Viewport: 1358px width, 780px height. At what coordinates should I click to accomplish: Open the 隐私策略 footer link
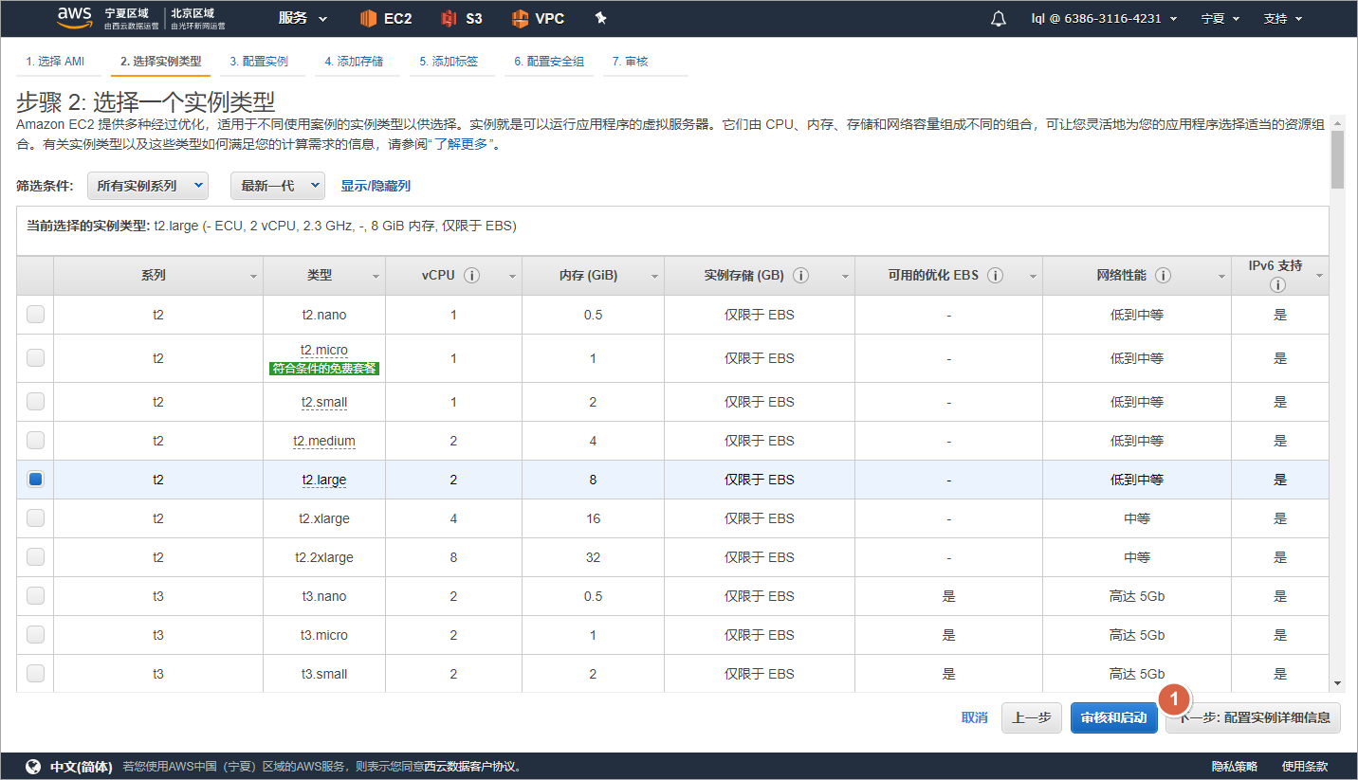coord(1234,767)
